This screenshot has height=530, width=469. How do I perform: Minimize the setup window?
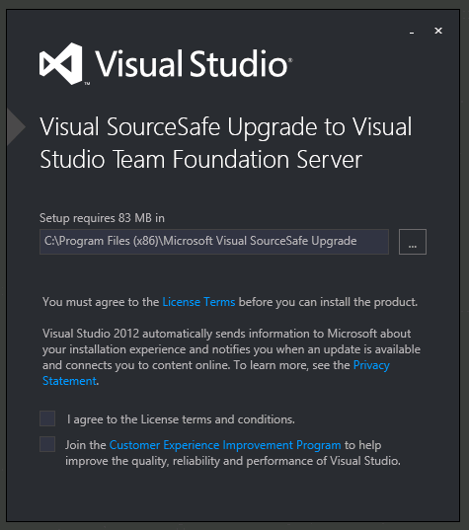tap(412, 32)
